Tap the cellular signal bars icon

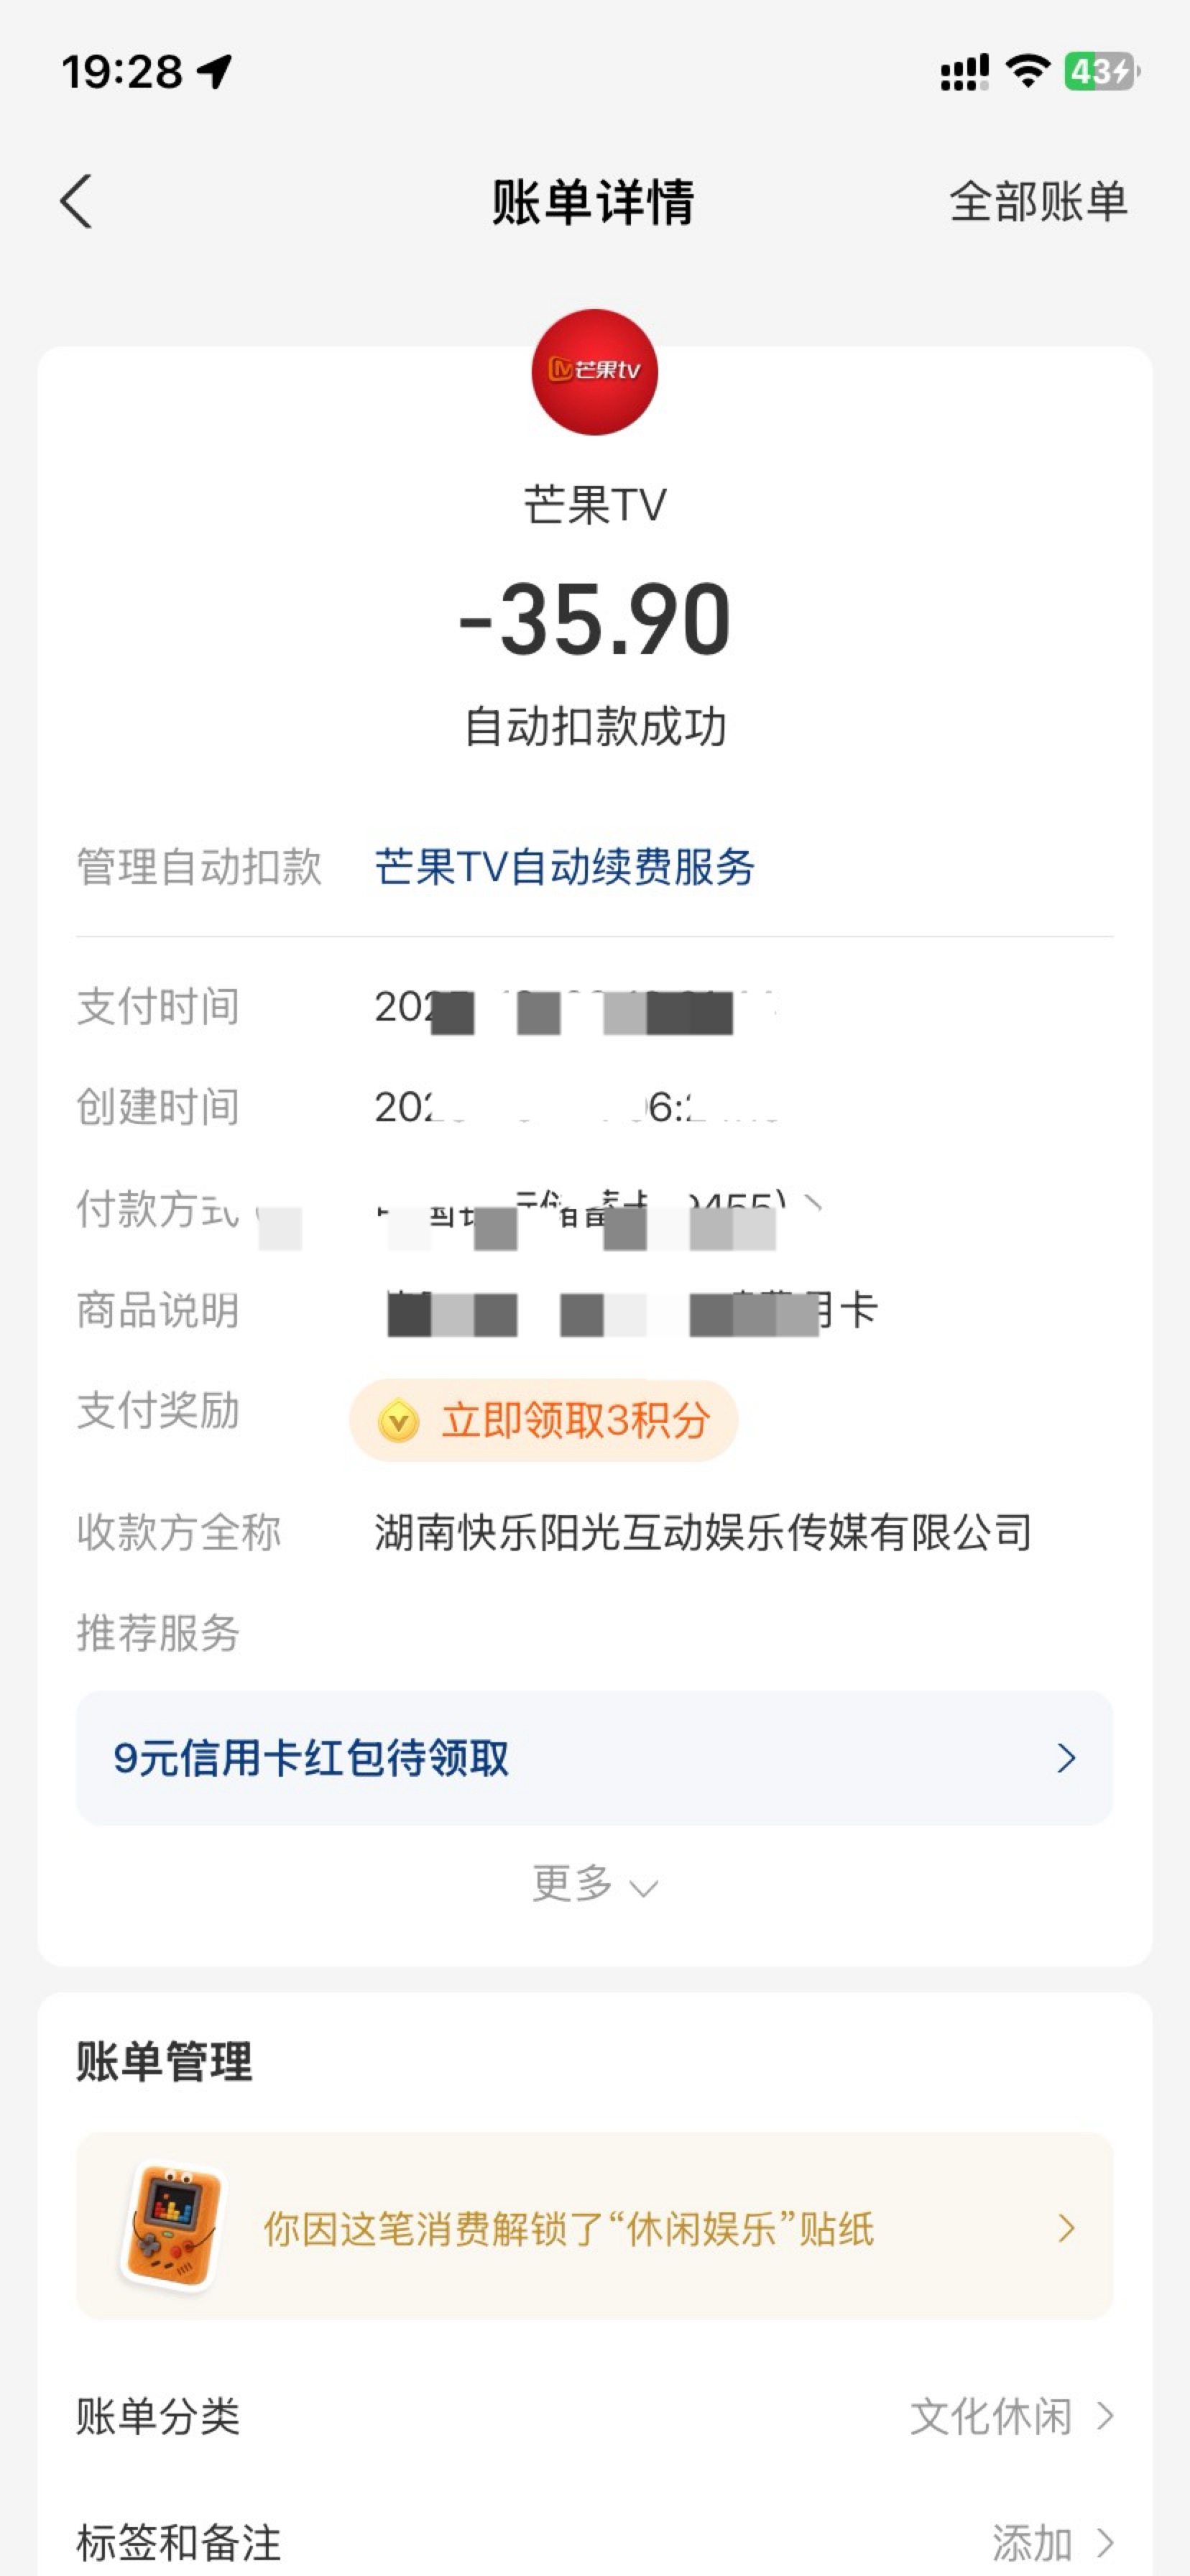tap(964, 72)
